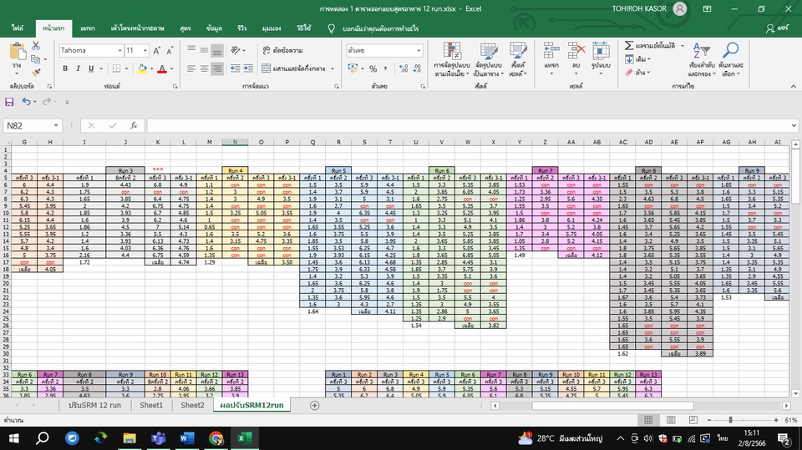Image resolution: width=802 pixels, height=450 pixels.
Task: Toggle Bold formatting
Action: click(x=65, y=68)
